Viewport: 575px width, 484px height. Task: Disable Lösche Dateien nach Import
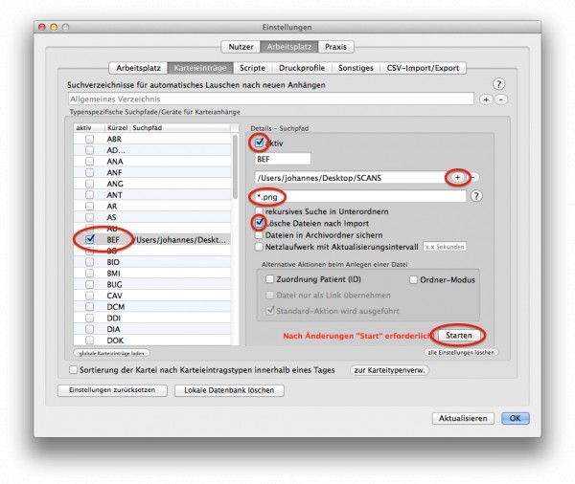coord(260,222)
